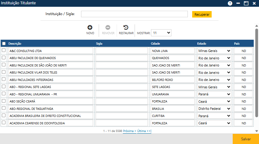Maximize the Instituição Titulante window

click(x=246, y=3)
